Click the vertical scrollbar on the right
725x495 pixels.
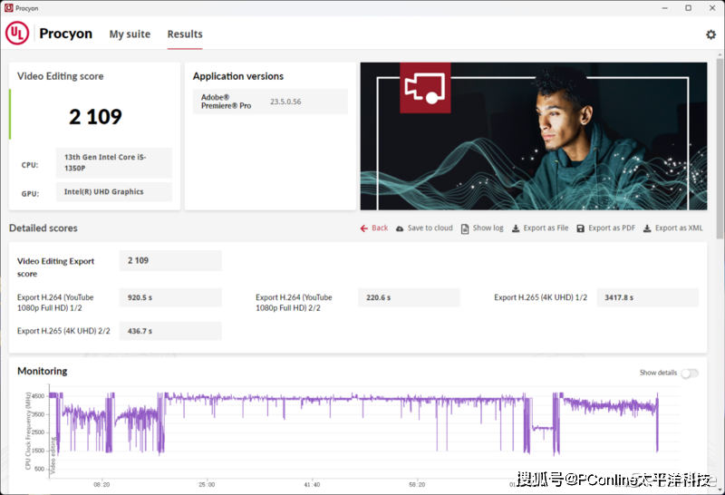(x=720, y=181)
